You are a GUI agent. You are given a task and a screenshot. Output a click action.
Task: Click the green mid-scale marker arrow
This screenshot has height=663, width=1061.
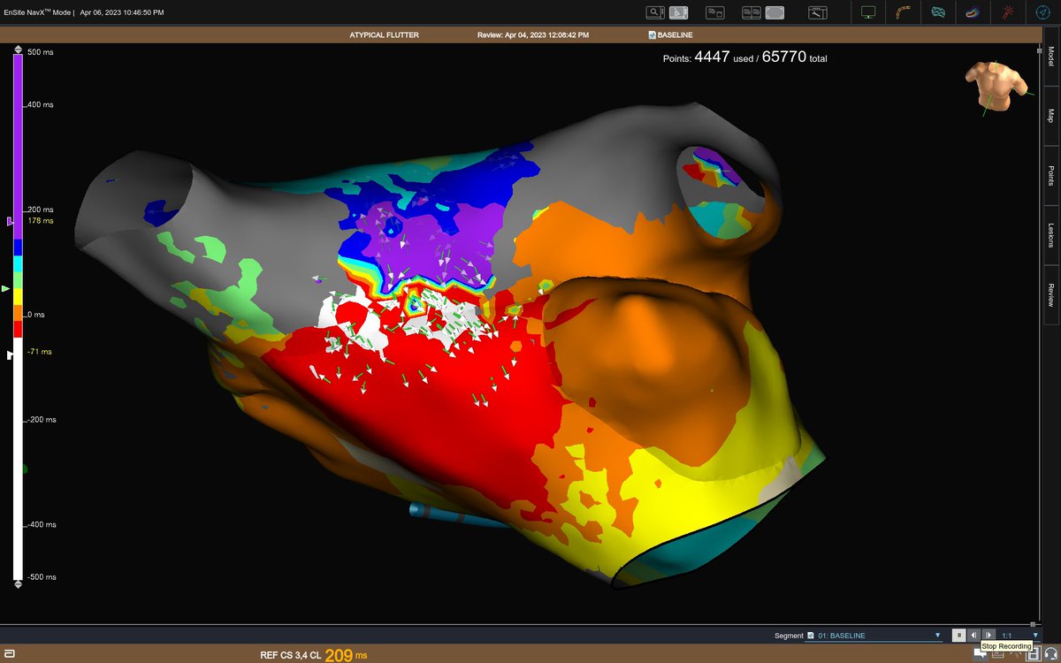click(6, 288)
